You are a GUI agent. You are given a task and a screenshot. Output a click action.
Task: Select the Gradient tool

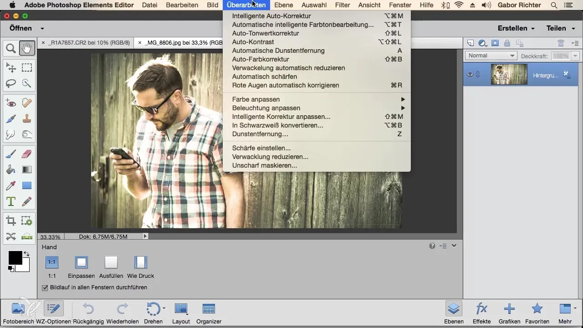click(27, 170)
